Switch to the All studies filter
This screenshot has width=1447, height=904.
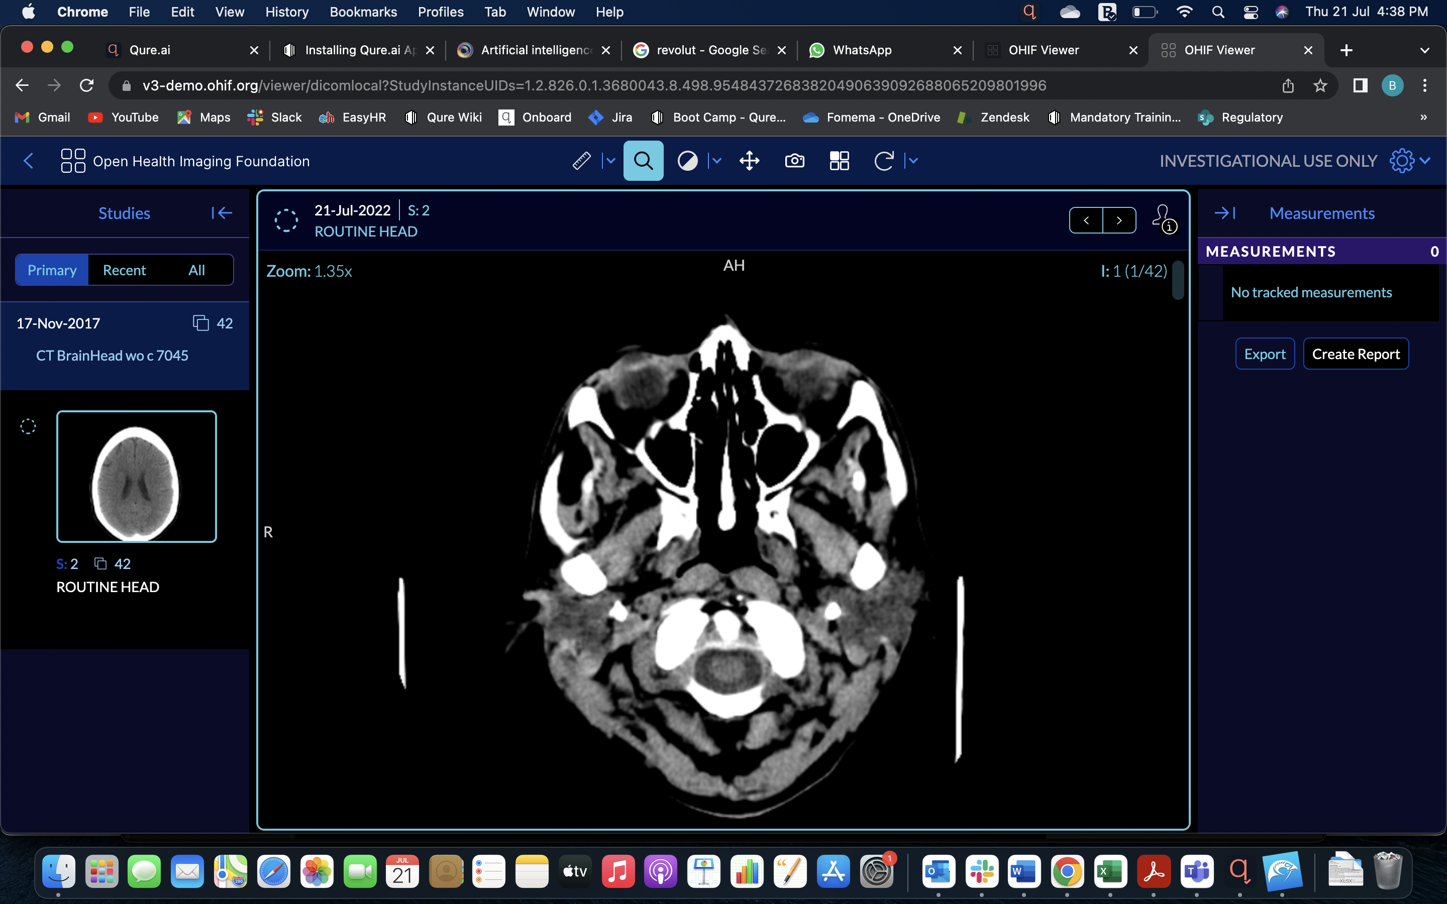197,270
